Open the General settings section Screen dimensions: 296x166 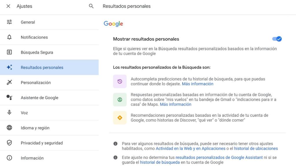click(x=49, y=22)
